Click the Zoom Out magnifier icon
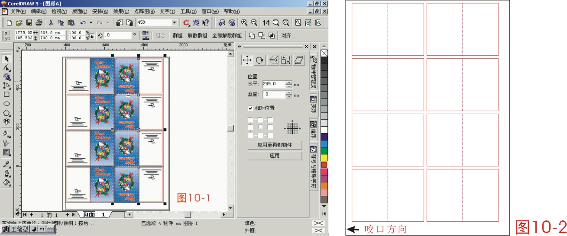The image size is (567, 236). [x=254, y=22]
